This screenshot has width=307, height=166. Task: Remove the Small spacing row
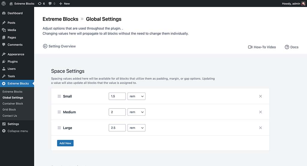tap(261, 96)
